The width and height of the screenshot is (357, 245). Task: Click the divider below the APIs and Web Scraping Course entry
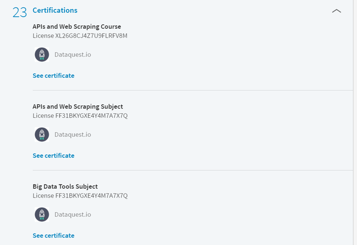pos(193,91)
